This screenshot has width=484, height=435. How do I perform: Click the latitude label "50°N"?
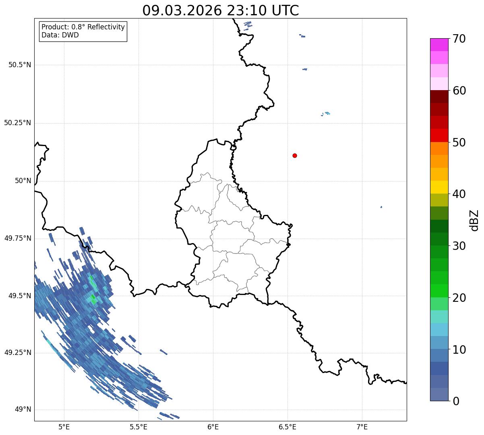click(23, 181)
